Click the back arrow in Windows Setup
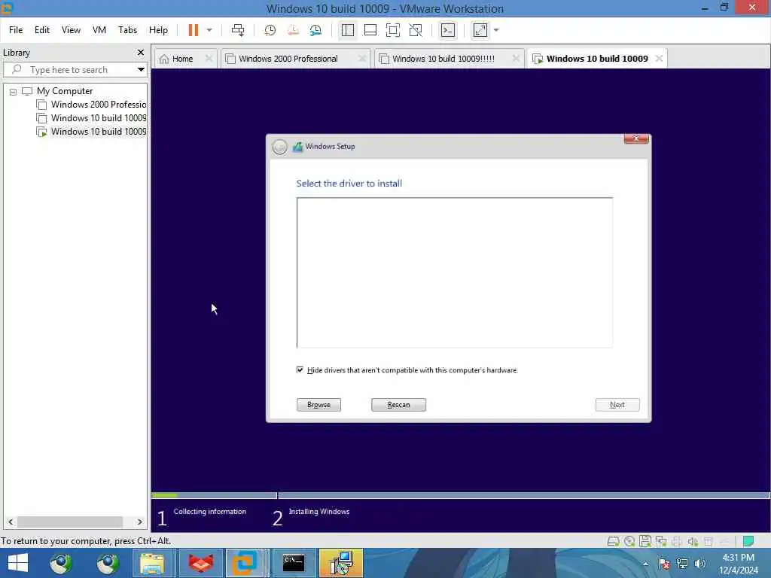Screen dimensions: 771x578 pos(279,147)
